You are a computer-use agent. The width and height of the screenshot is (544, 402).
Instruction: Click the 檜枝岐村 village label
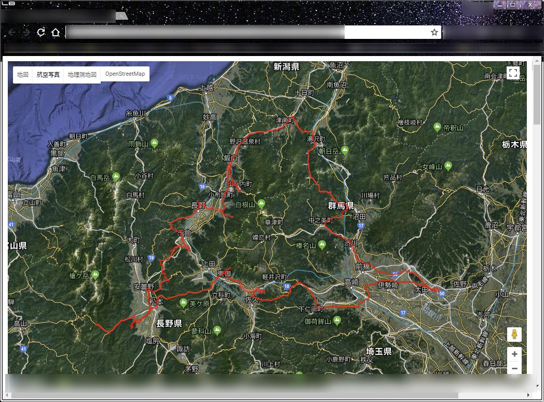pyautogui.click(x=410, y=122)
